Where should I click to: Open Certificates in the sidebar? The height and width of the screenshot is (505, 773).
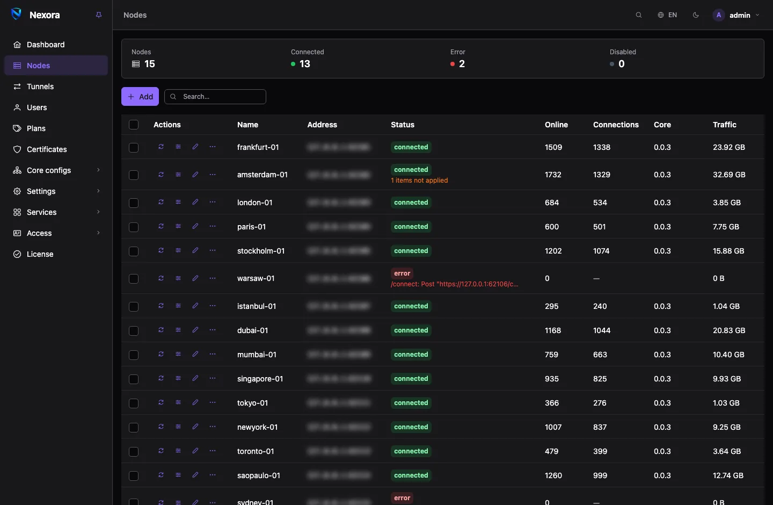[56, 149]
